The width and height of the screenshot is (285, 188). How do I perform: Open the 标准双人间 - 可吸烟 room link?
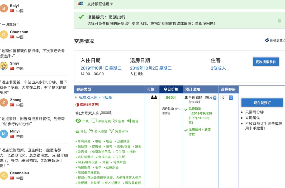click(97, 97)
